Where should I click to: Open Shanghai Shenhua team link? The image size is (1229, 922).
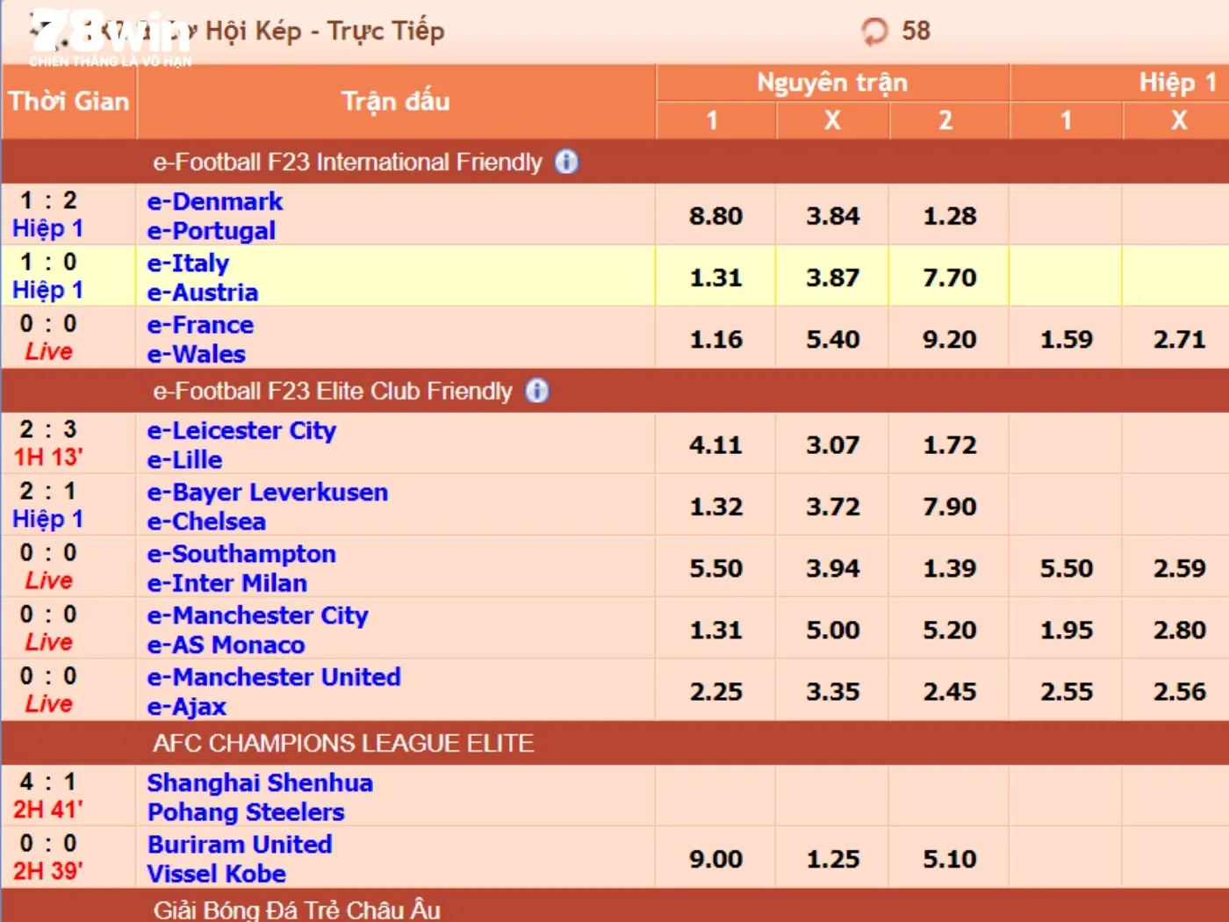point(260,783)
